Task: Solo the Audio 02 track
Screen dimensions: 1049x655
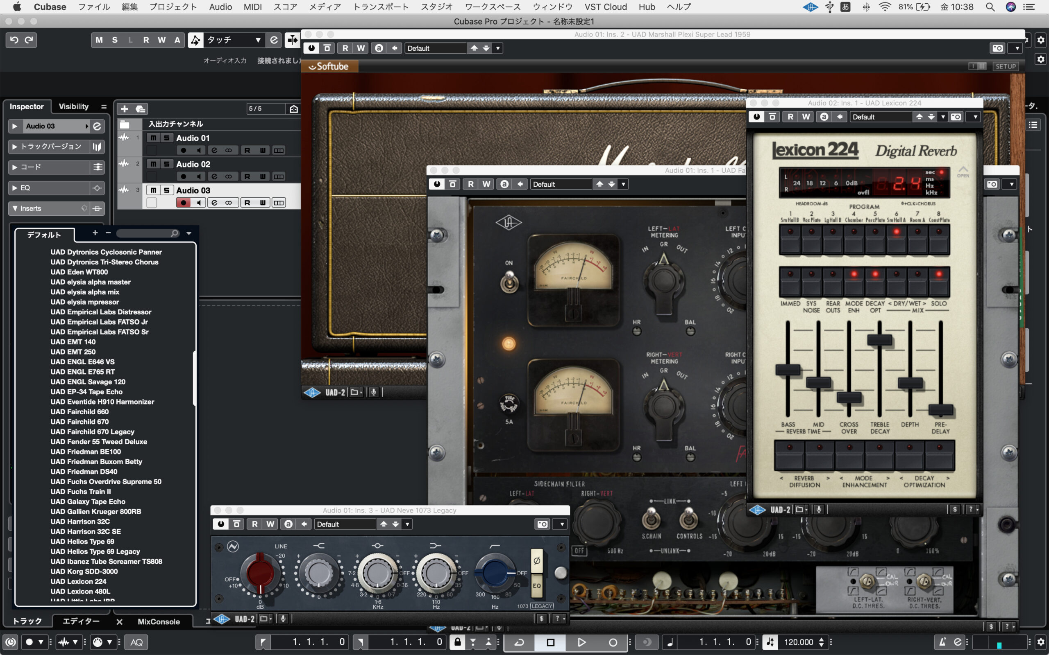Action: 166,164
